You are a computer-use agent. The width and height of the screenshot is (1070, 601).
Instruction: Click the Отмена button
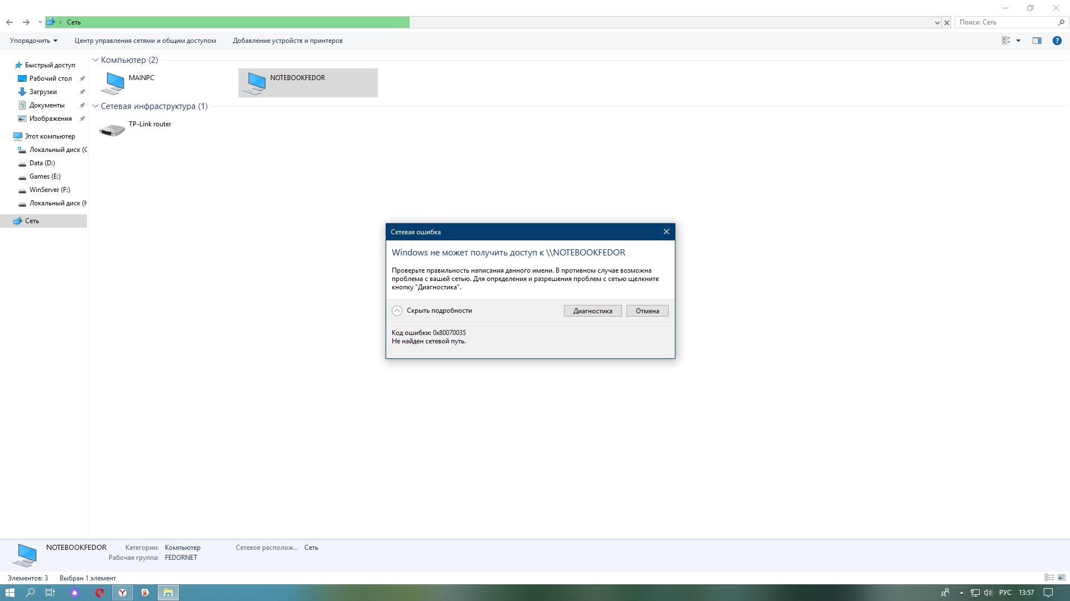pyautogui.click(x=647, y=311)
